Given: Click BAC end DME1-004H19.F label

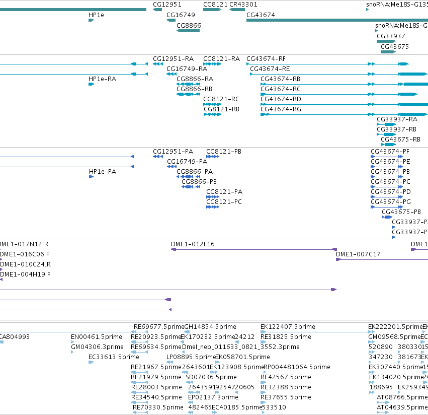Looking at the screenshot, I should point(25,274).
